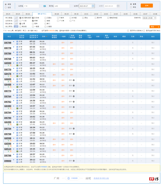Screen dimensions: 161x185
Task: Expand G6488 train details arrow
Action: [14, 85]
